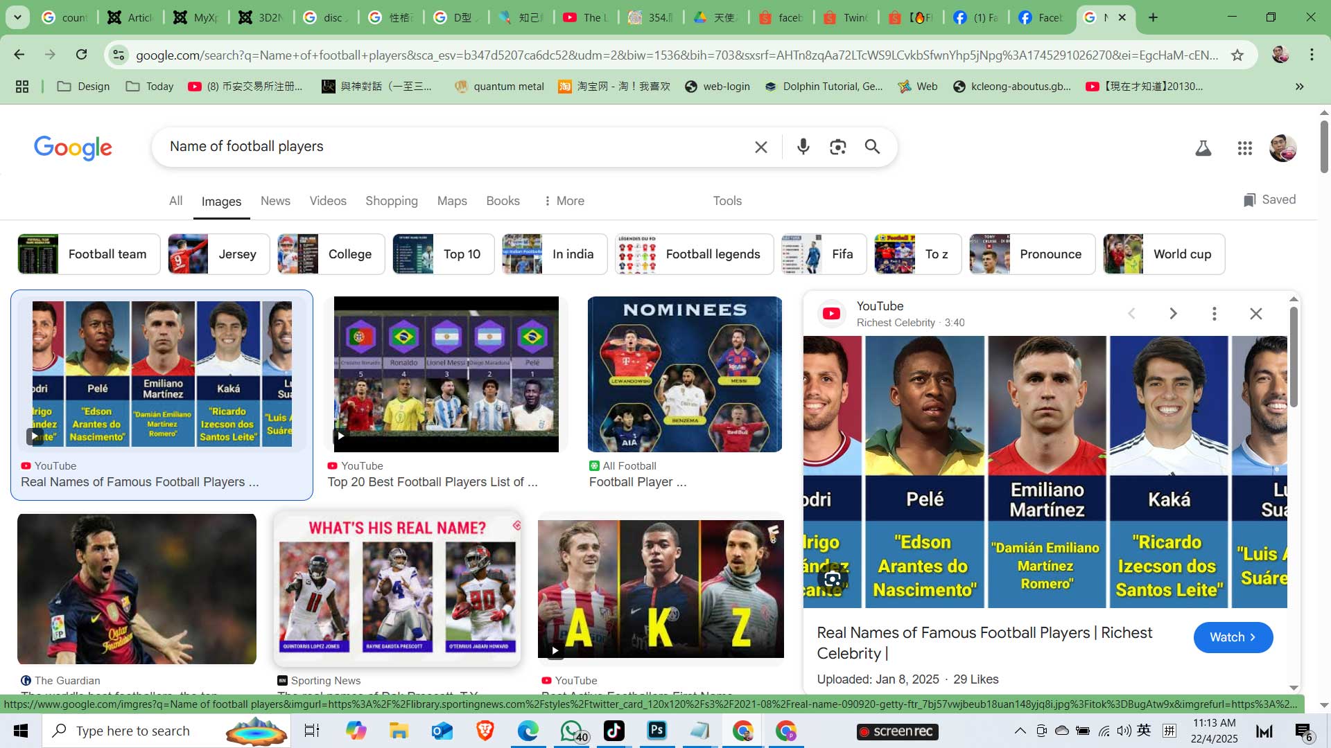Image resolution: width=1331 pixels, height=748 pixels.
Task: Submit search with the magnifier icon
Action: coord(872,147)
